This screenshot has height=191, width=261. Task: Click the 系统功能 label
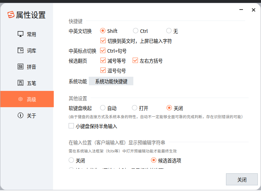78,81
